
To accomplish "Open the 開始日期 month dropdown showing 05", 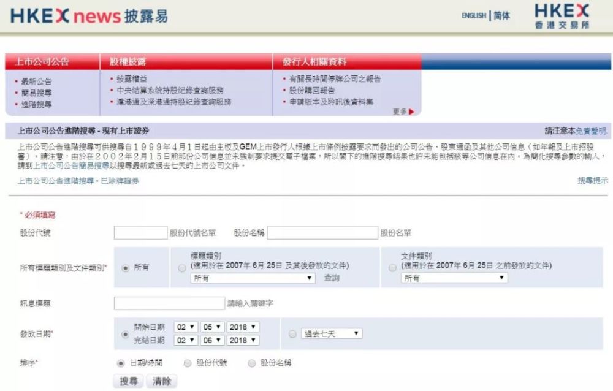I will point(212,327).
